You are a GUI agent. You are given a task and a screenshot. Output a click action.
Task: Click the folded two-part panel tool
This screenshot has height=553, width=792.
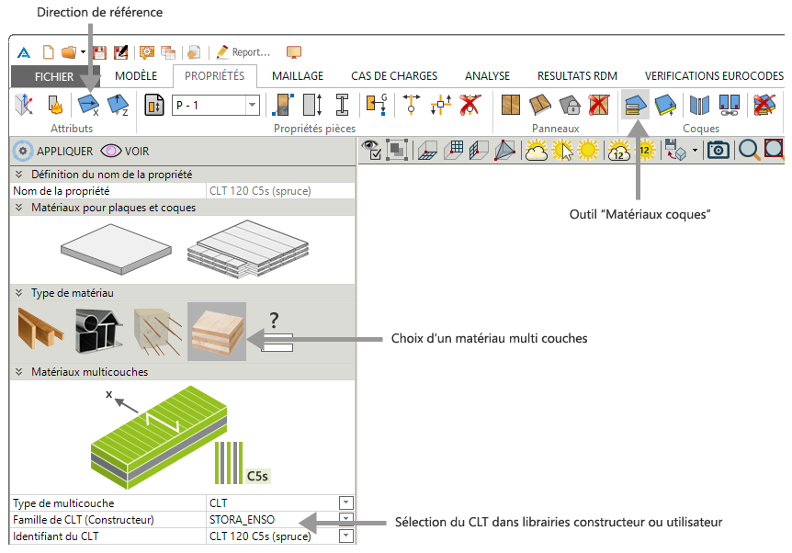pyautogui.click(x=540, y=105)
